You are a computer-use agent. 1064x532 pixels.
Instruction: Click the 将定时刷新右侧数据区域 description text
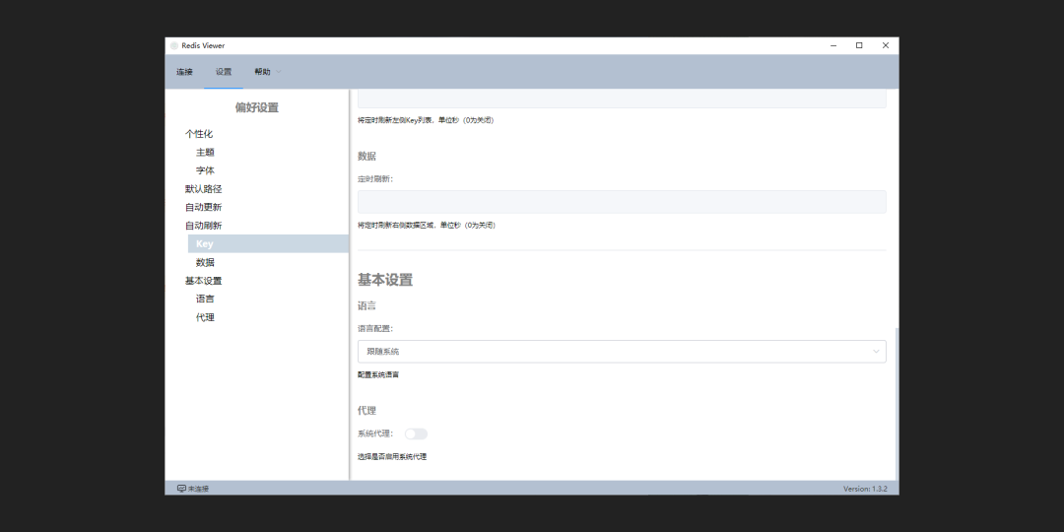[427, 226]
